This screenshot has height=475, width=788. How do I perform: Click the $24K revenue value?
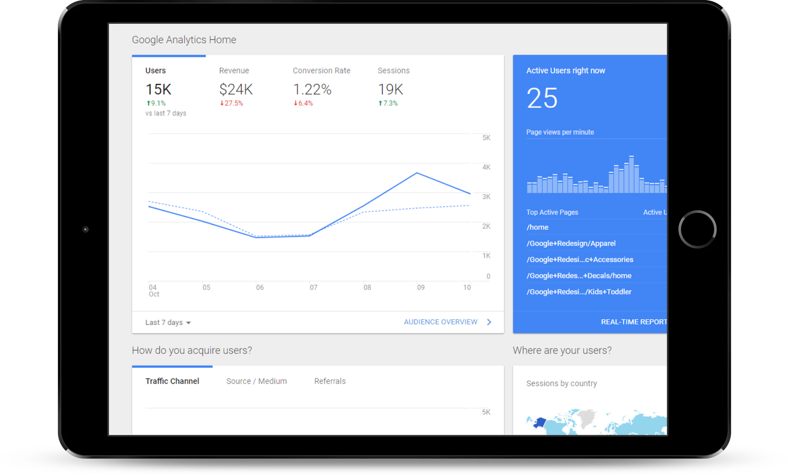[x=236, y=89]
